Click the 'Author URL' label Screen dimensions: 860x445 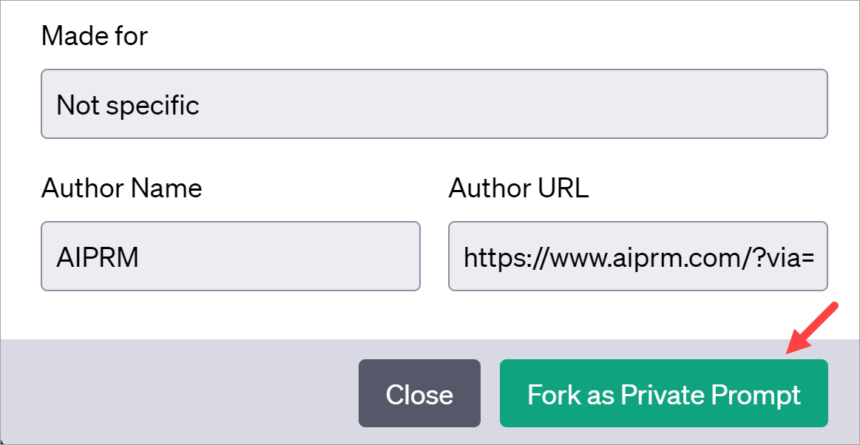tap(518, 188)
